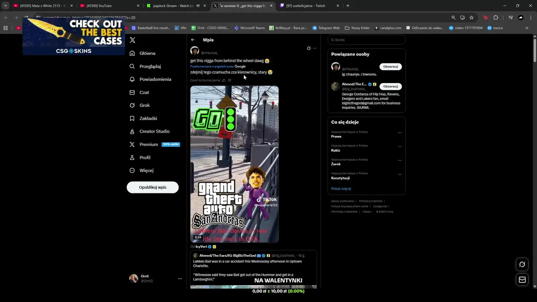Follow @chaunye_ with the Obserwuj button
The image size is (537, 302).
point(391,67)
